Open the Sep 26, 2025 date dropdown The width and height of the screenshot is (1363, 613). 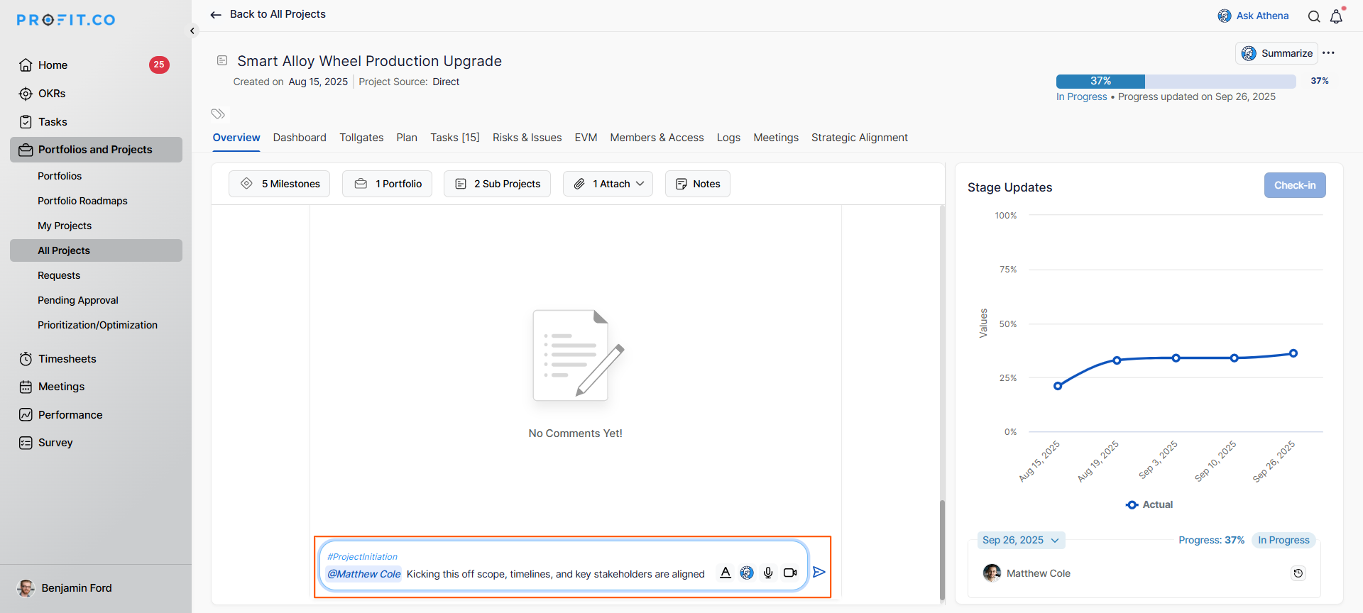point(1021,540)
